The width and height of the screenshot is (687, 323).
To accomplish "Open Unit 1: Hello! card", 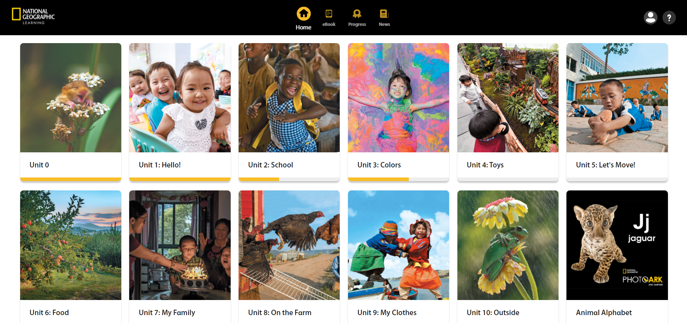I will [x=180, y=112].
